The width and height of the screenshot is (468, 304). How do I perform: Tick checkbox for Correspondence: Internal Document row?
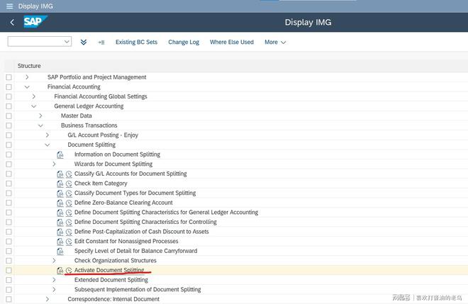[9, 299]
